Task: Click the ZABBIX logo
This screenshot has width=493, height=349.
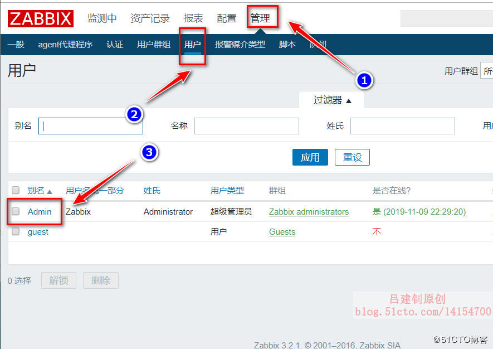Action: [41, 18]
